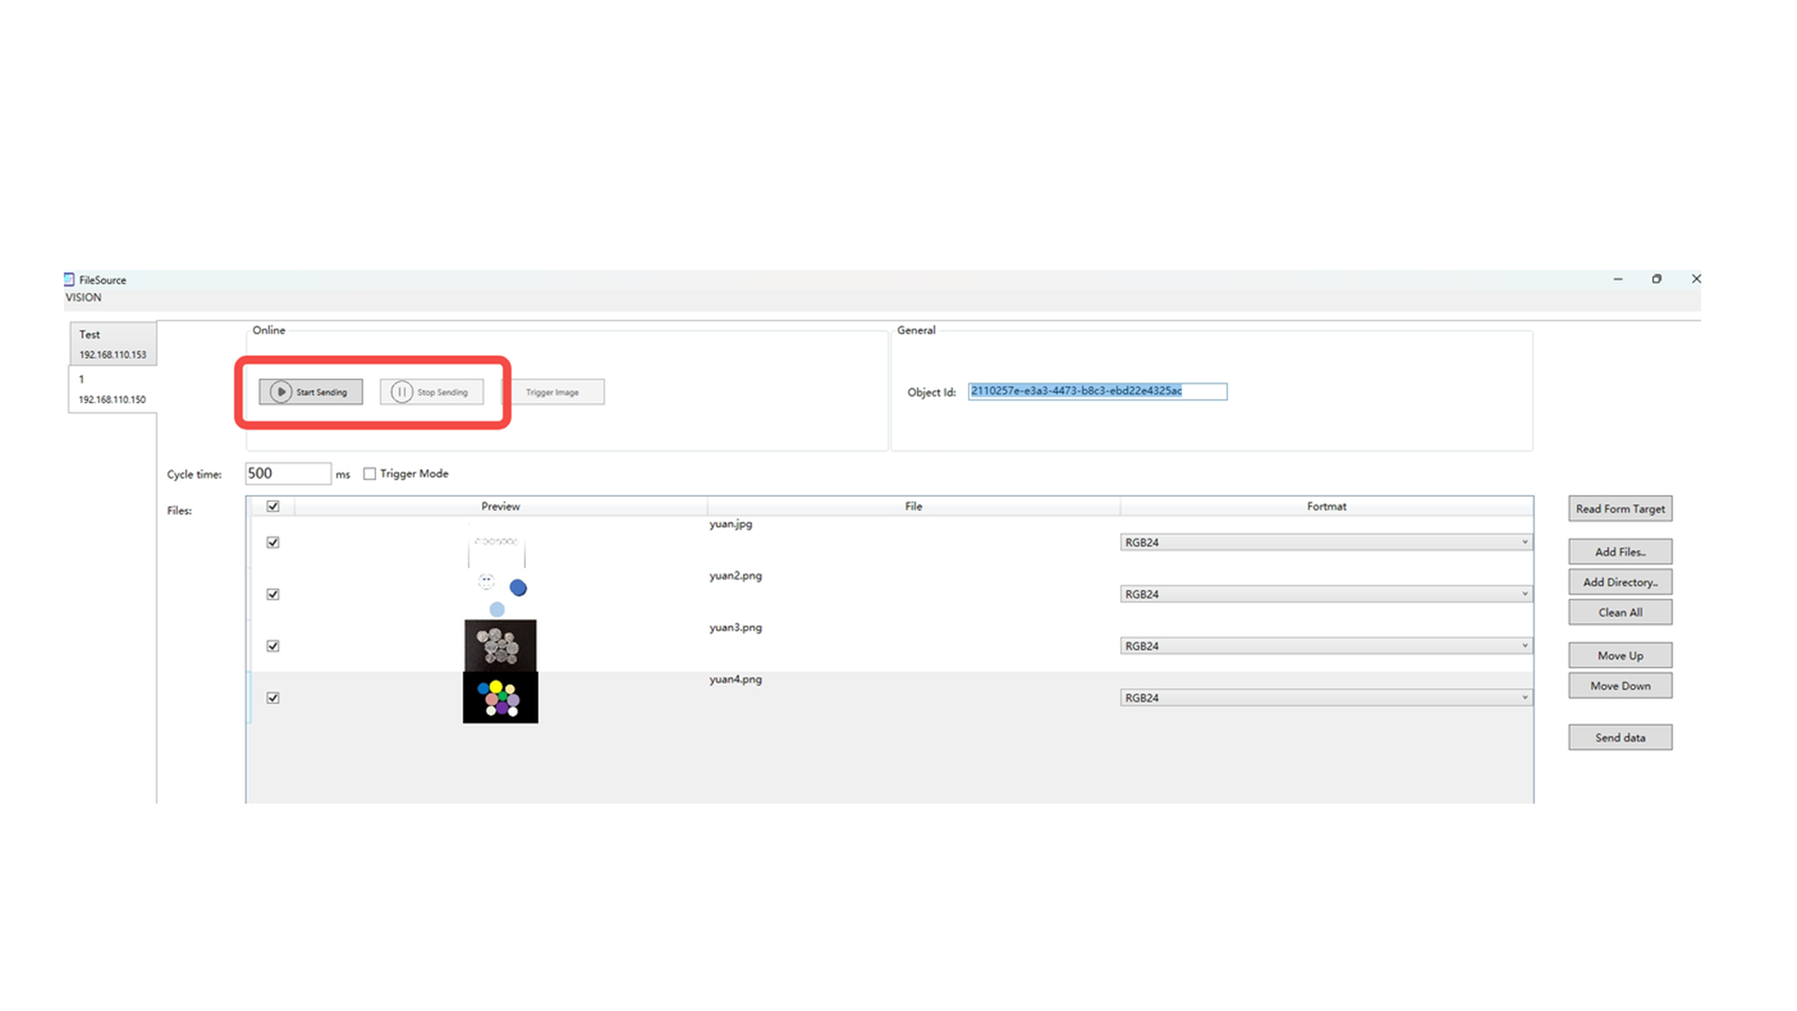
Task: Uncheck the yuan.jpg file checkbox
Action: [273, 542]
